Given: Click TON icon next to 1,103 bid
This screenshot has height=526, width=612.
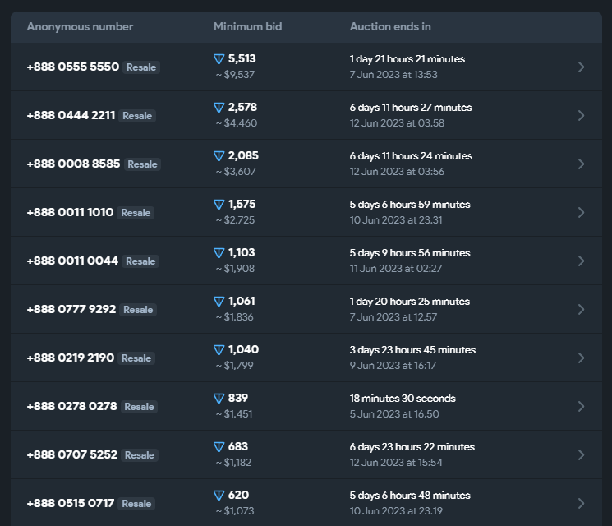Looking at the screenshot, I should [219, 253].
